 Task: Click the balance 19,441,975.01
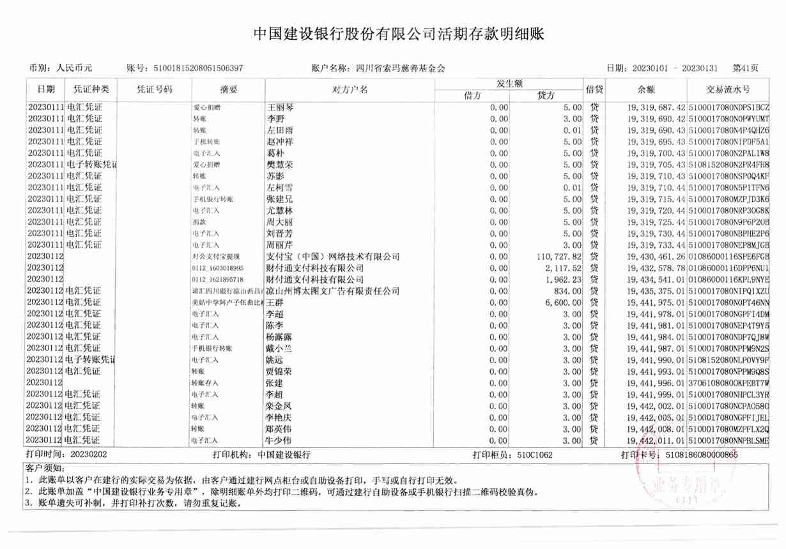(x=656, y=303)
